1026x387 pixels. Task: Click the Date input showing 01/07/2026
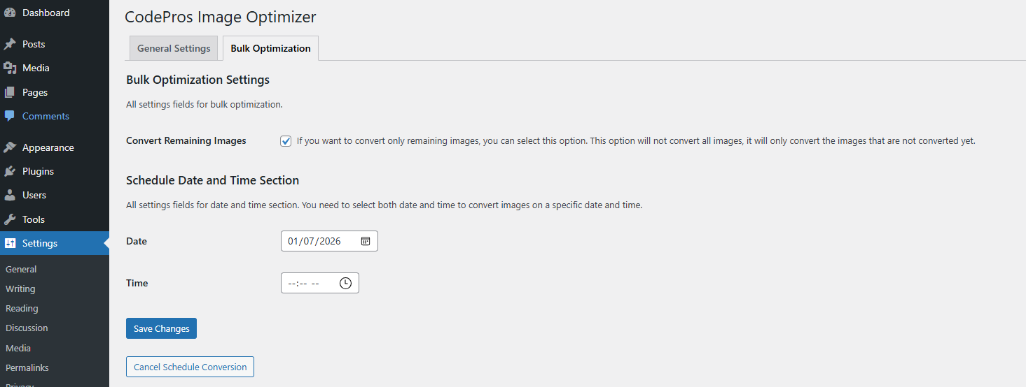(x=329, y=241)
